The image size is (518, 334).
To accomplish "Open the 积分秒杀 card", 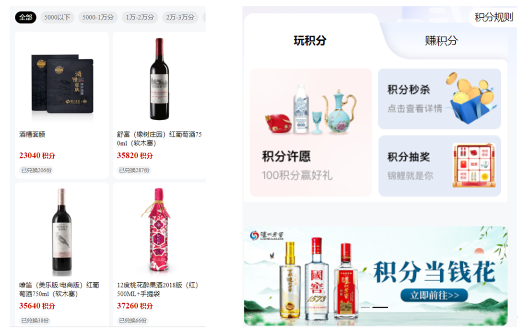I will tap(439, 99).
